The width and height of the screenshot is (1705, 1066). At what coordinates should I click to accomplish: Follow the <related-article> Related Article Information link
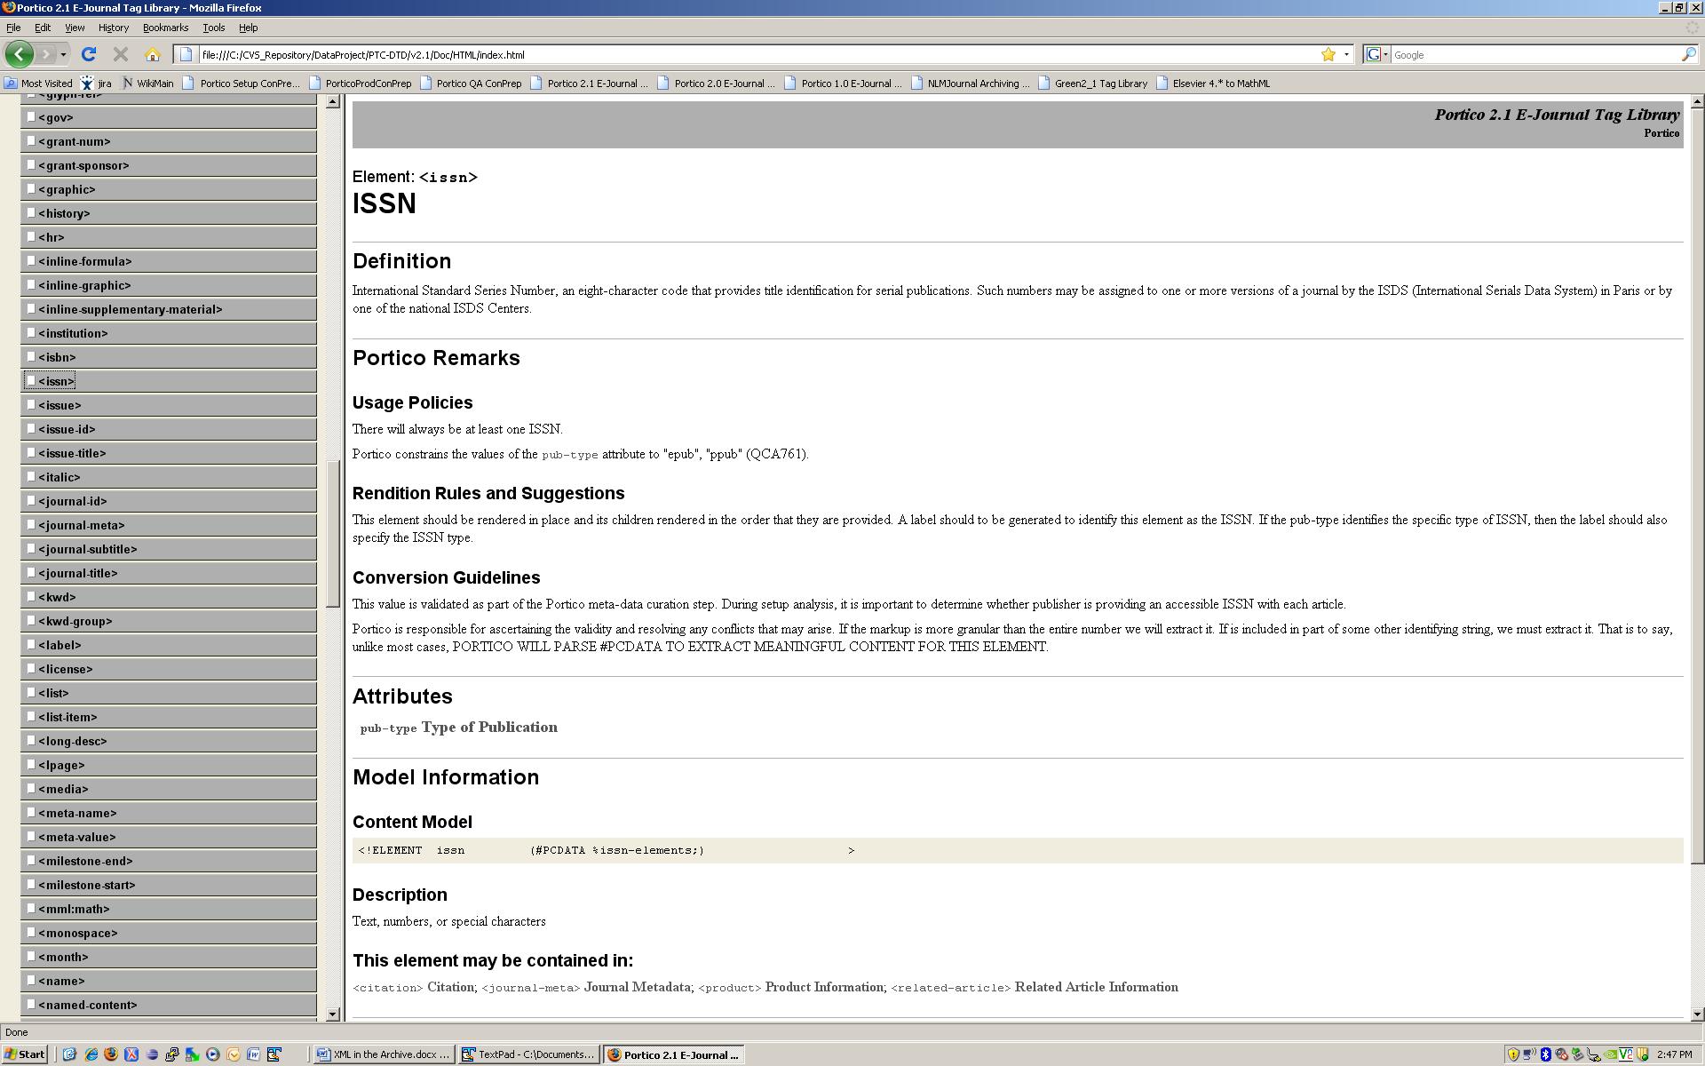coord(1035,987)
